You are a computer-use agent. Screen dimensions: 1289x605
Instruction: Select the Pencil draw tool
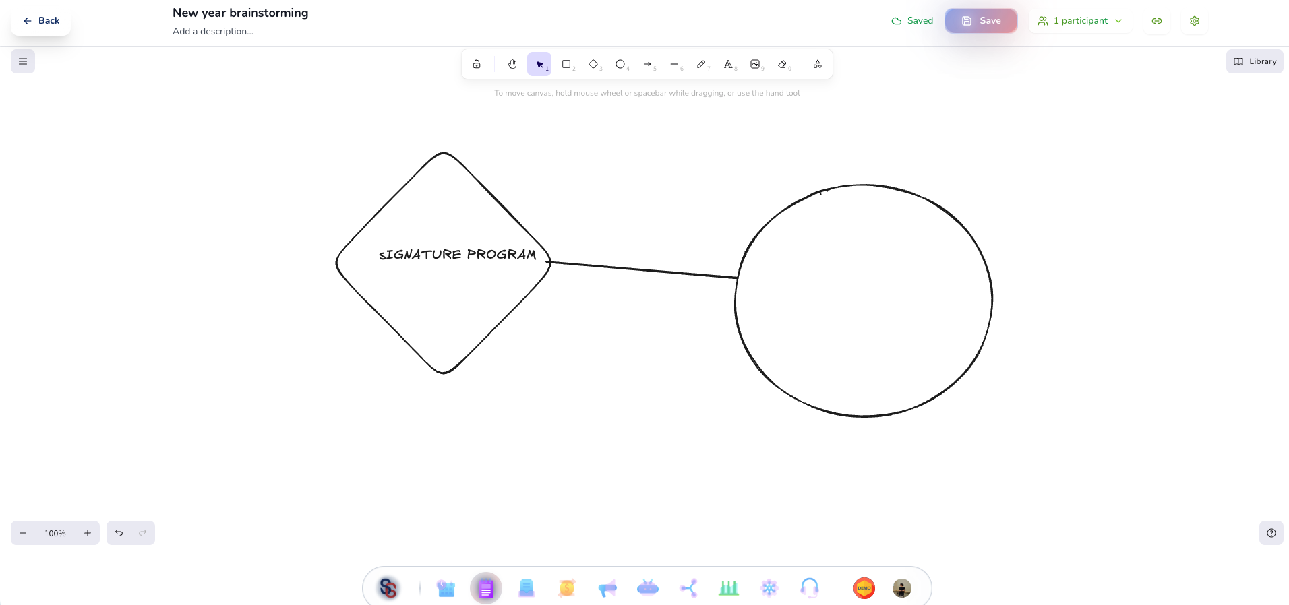[x=701, y=64]
